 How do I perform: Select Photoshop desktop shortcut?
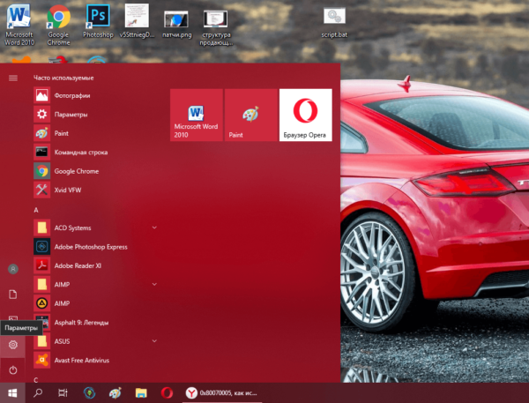[98, 21]
